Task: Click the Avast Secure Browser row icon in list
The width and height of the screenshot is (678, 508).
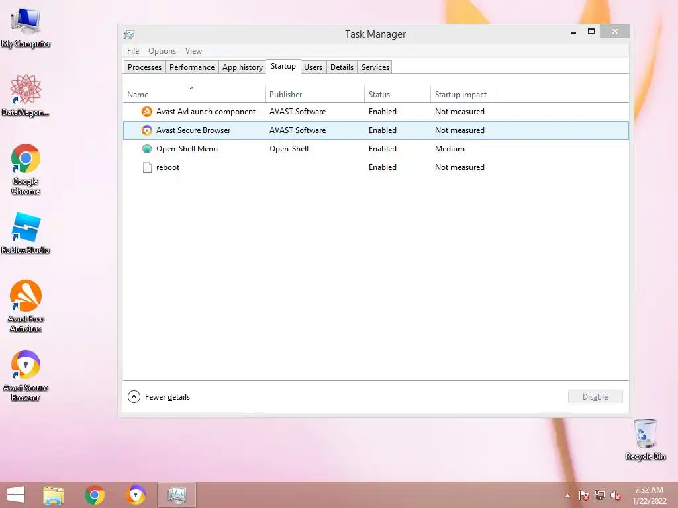Action: pos(147,130)
